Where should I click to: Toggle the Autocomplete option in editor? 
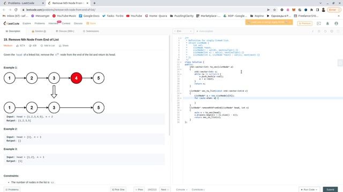click(x=205, y=31)
